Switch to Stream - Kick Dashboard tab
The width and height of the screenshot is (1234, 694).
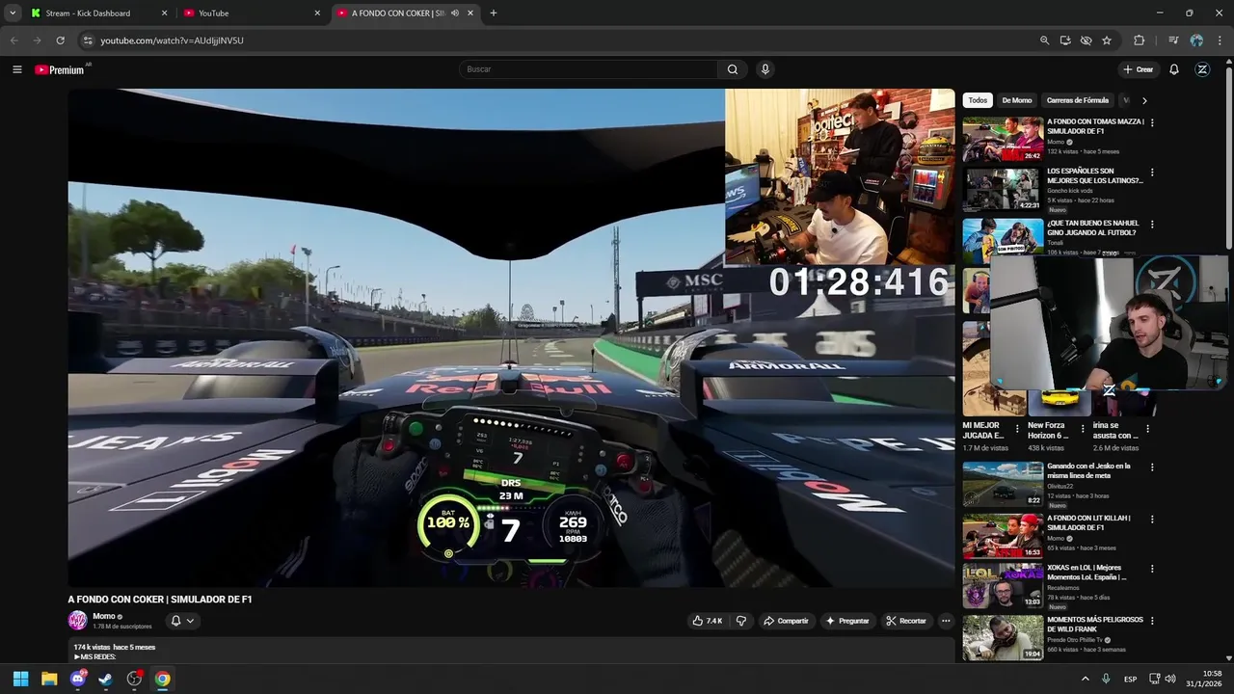[x=99, y=13]
